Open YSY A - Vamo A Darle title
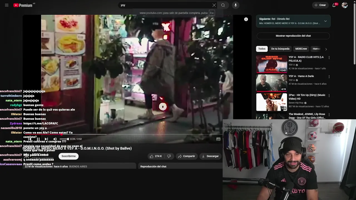 click(x=301, y=76)
